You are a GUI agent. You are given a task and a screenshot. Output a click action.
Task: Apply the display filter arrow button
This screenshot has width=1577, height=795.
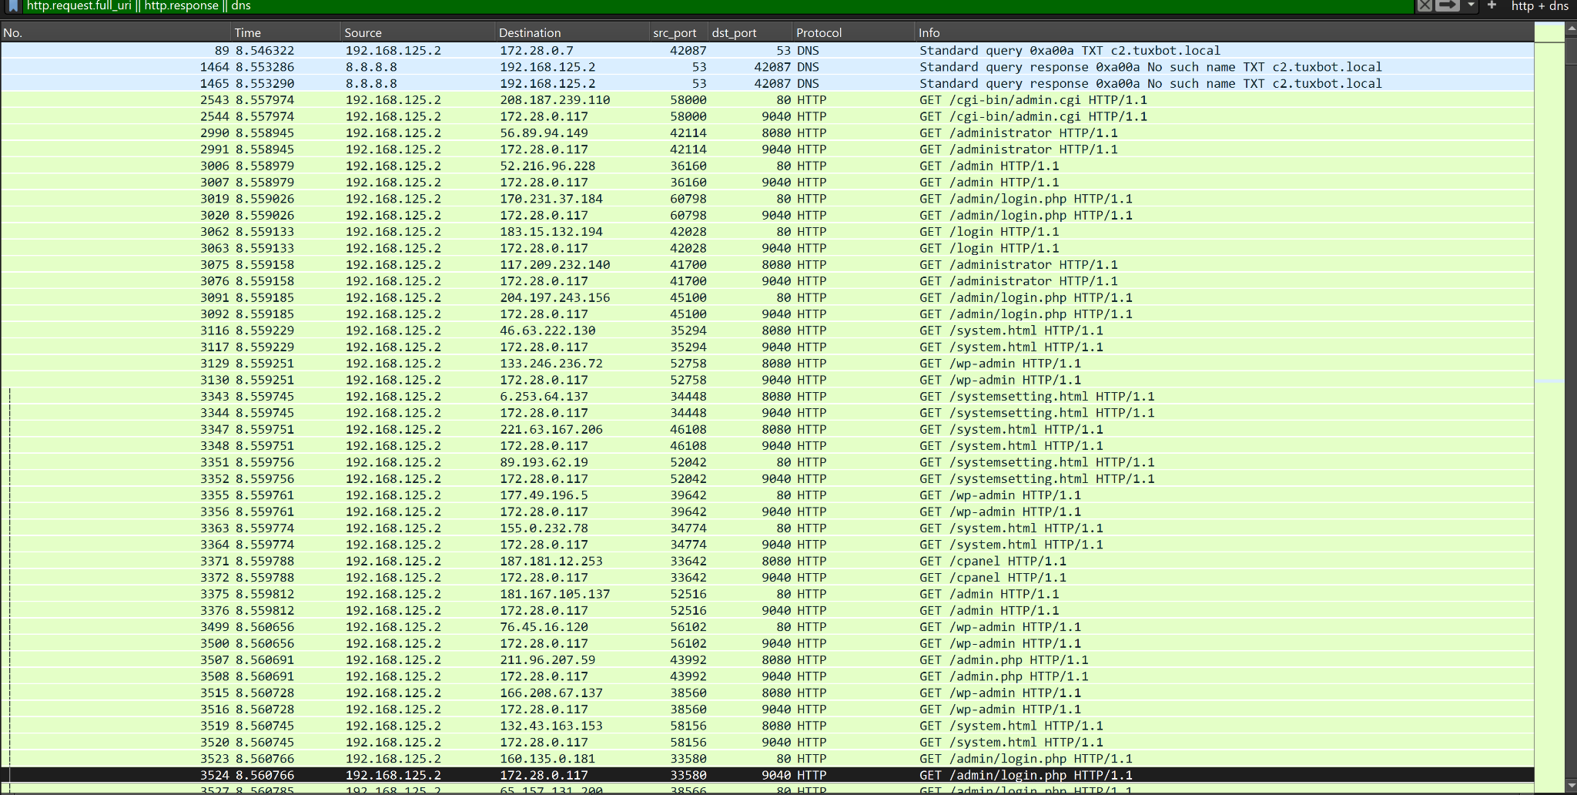tap(1447, 6)
